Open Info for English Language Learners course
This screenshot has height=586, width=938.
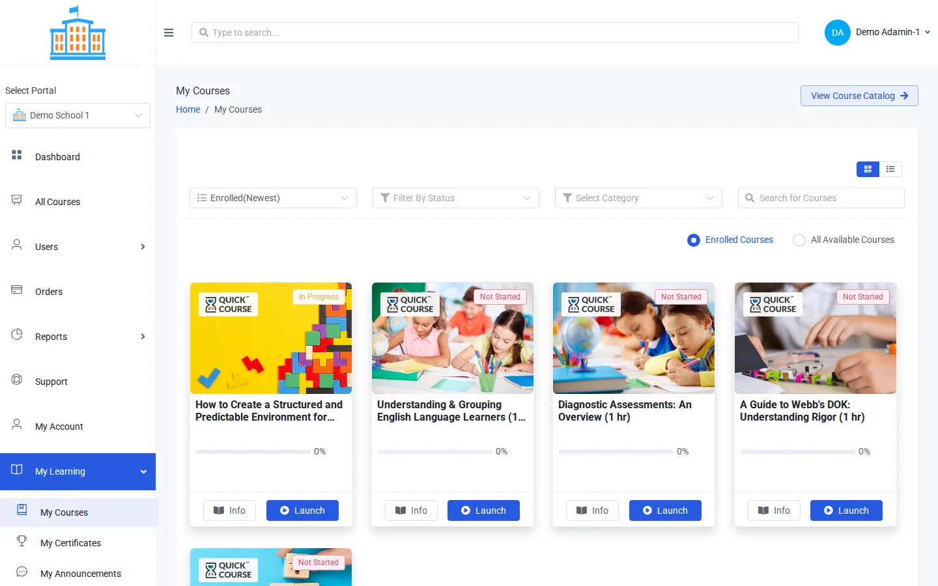click(411, 510)
